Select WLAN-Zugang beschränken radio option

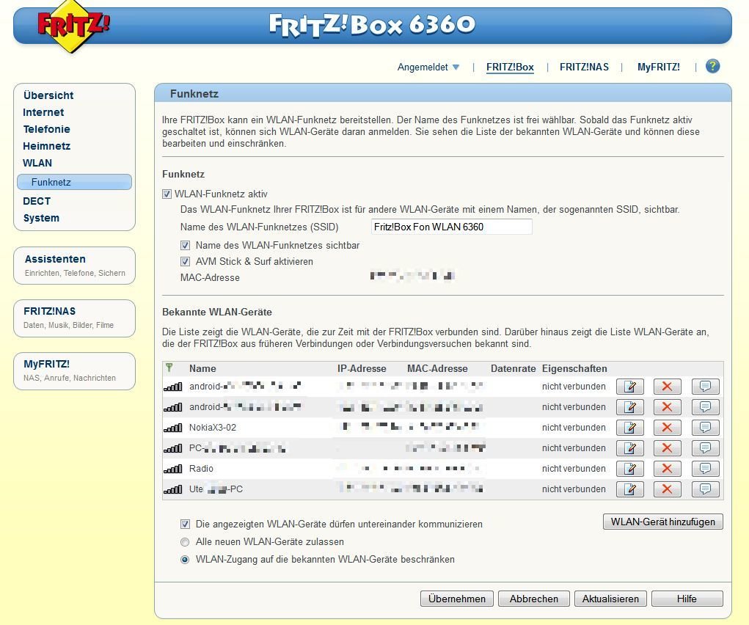point(185,560)
